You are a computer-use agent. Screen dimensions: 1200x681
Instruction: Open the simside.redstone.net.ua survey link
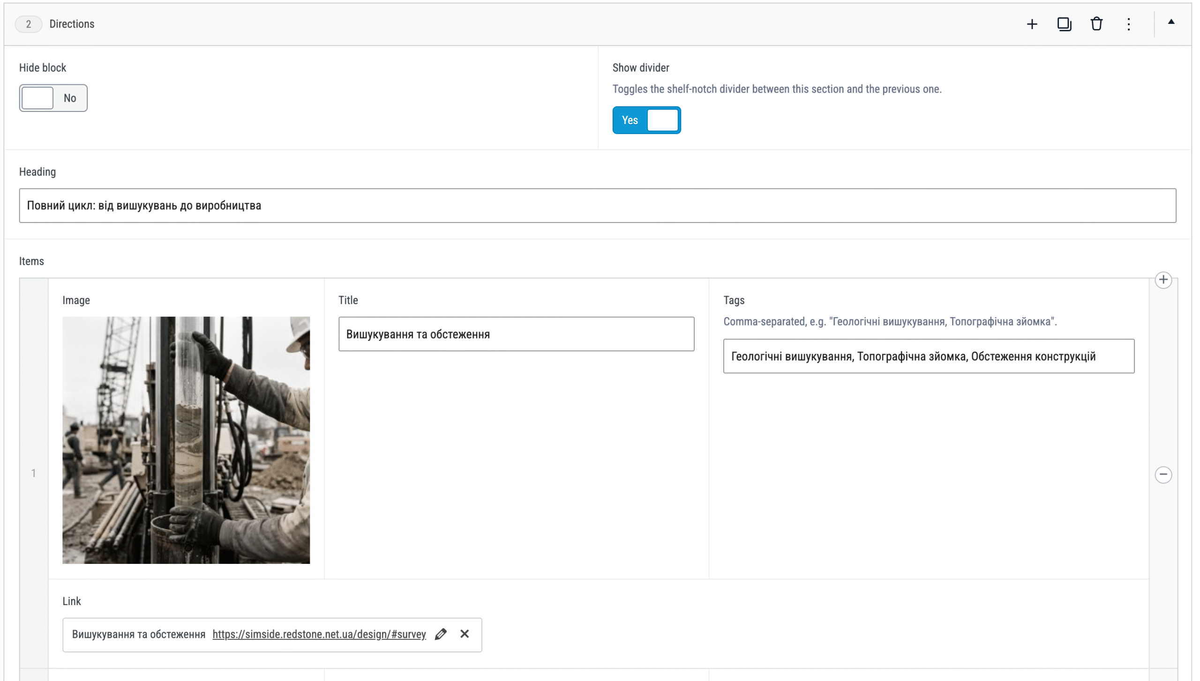[319, 634]
